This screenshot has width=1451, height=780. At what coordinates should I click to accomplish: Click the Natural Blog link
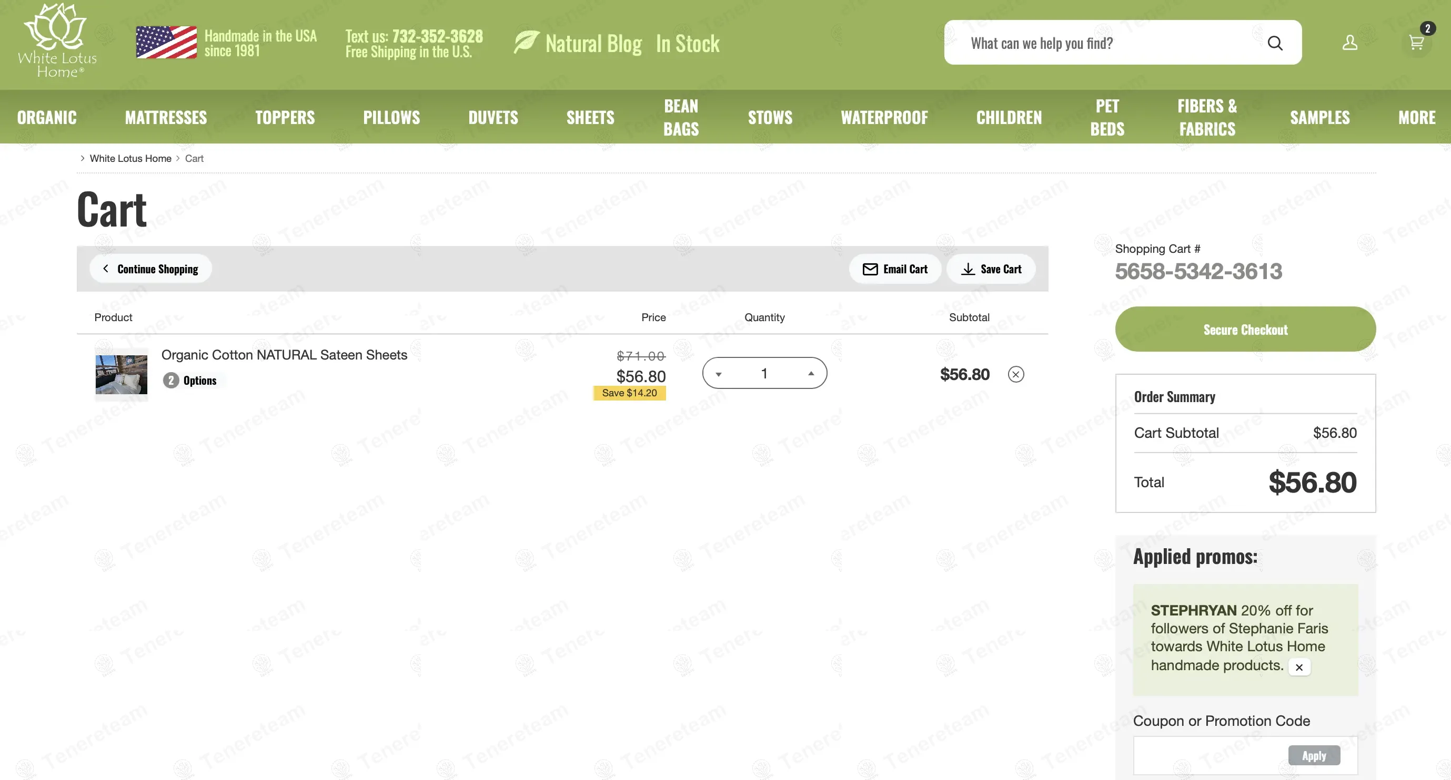(593, 43)
